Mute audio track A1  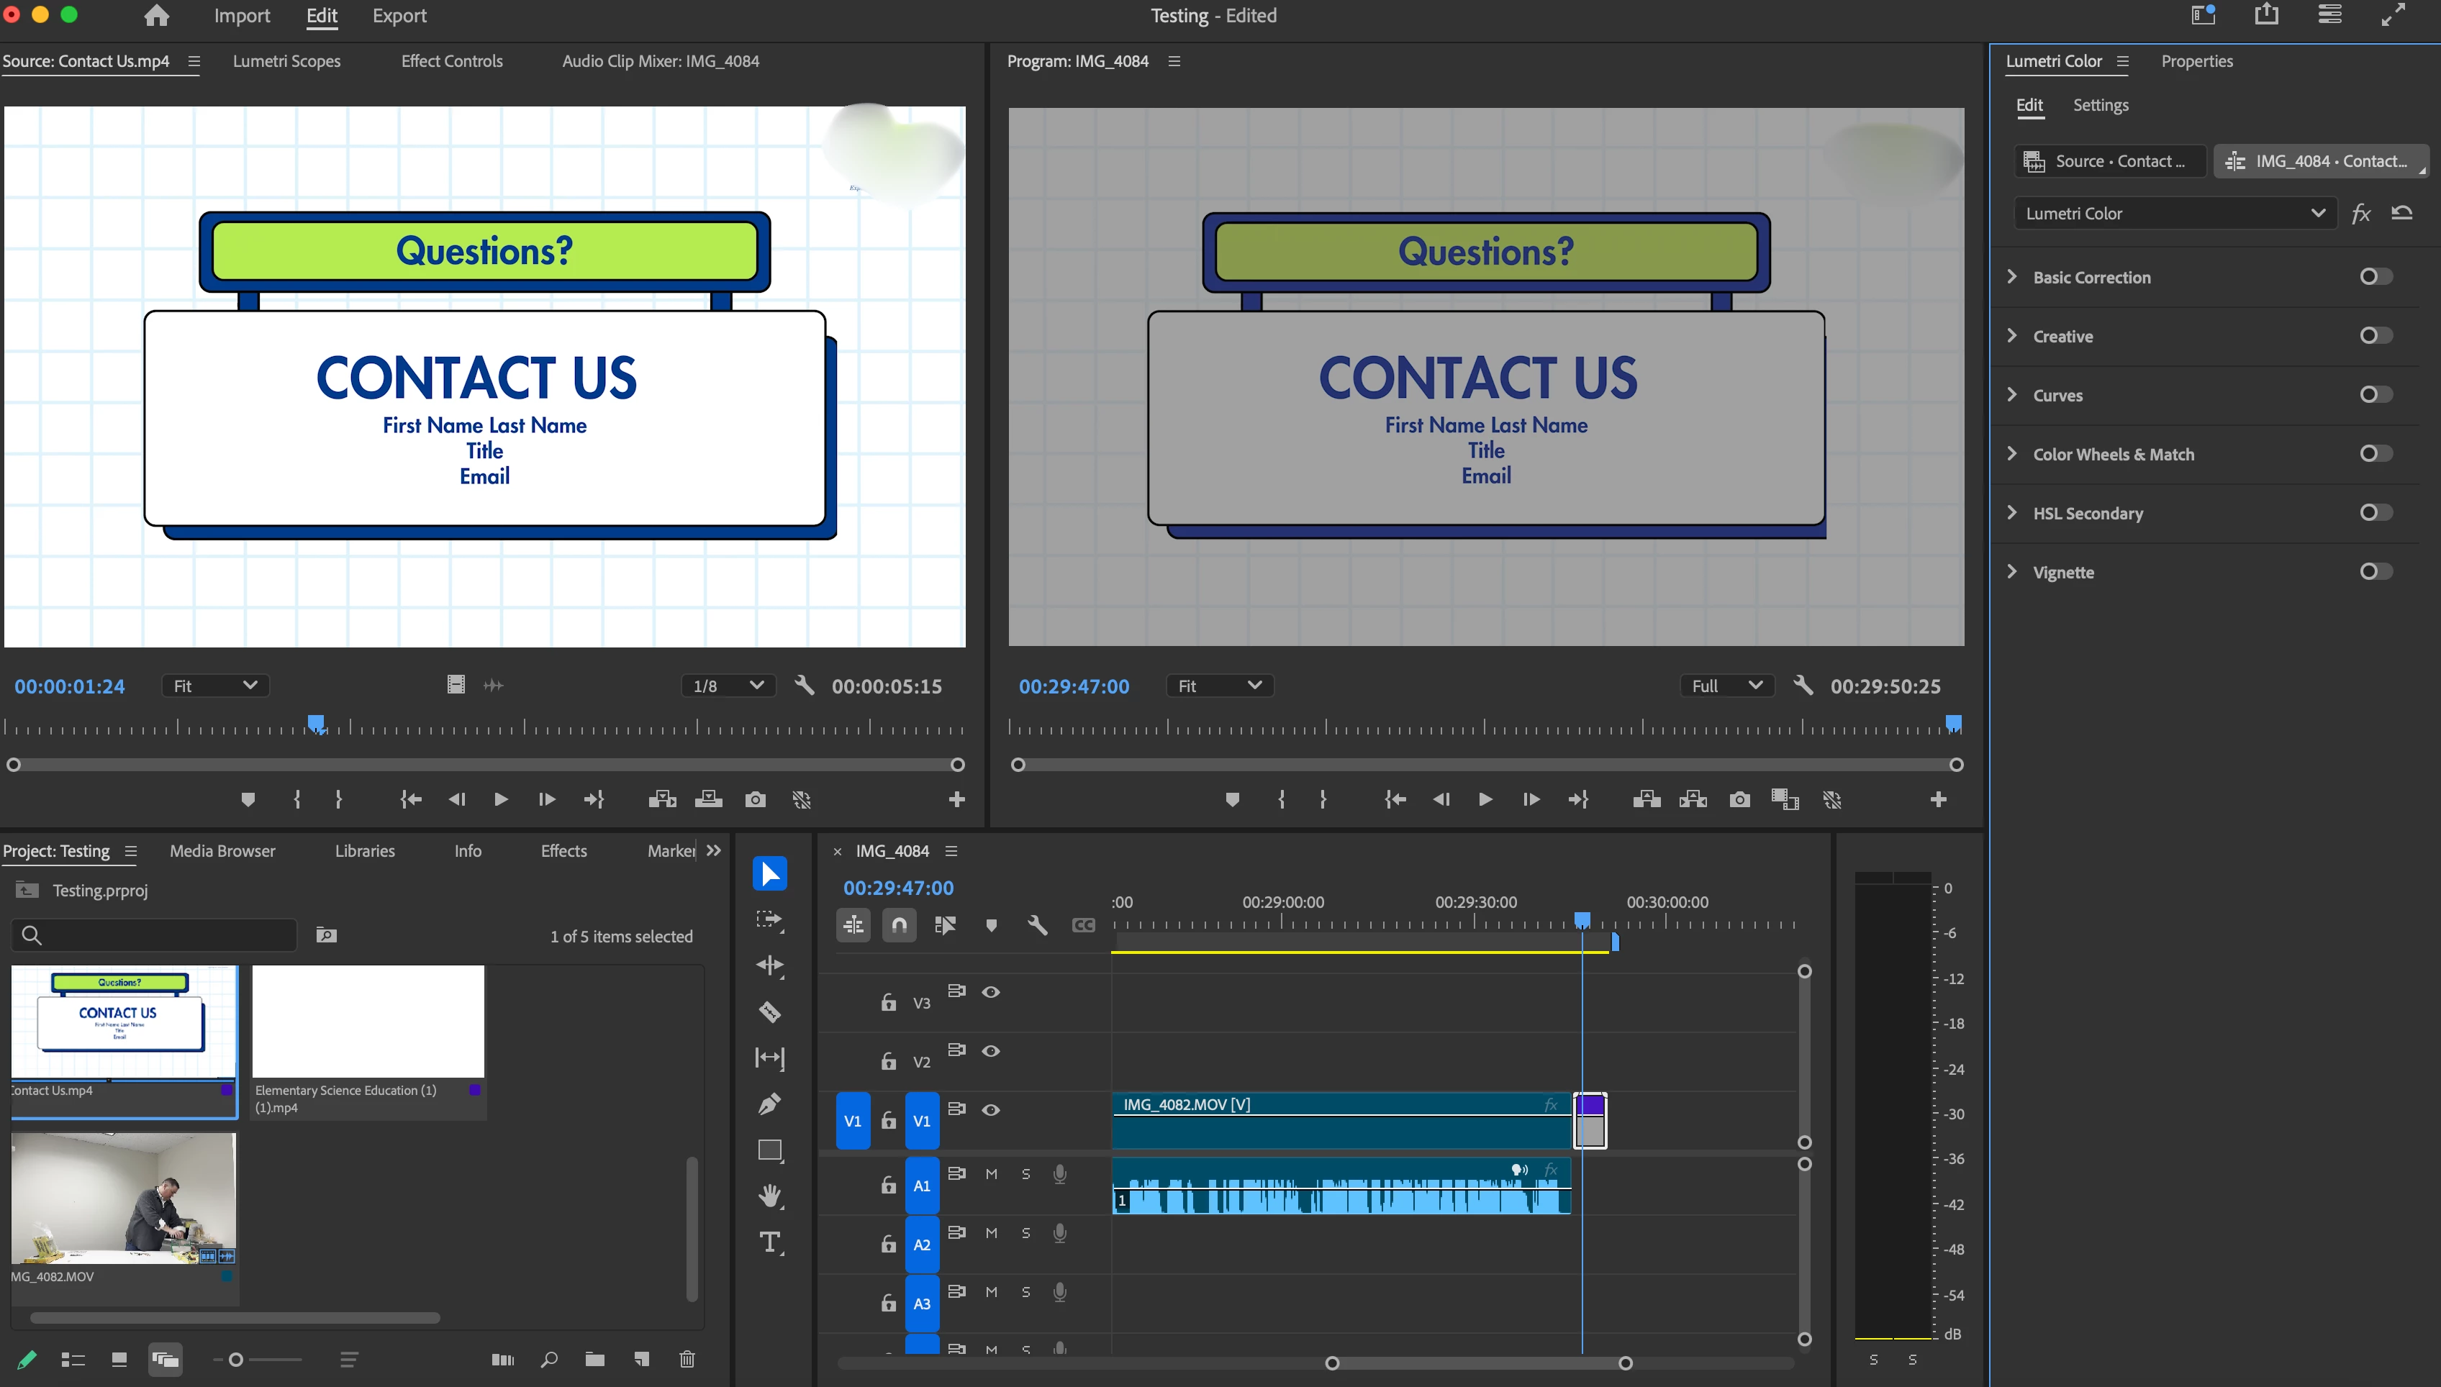[991, 1175]
